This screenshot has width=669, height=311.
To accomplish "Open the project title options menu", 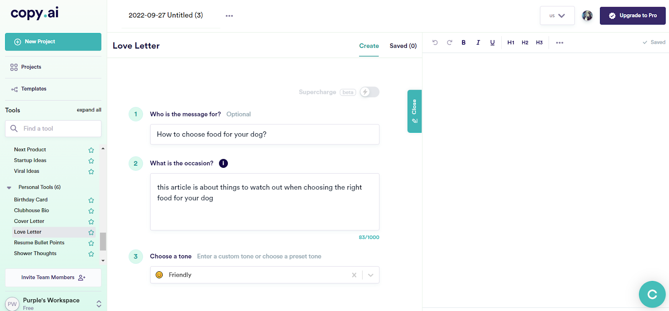I will click(229, 16).
